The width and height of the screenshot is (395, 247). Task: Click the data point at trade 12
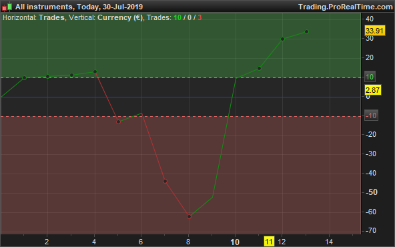click(x=283, y=39)
